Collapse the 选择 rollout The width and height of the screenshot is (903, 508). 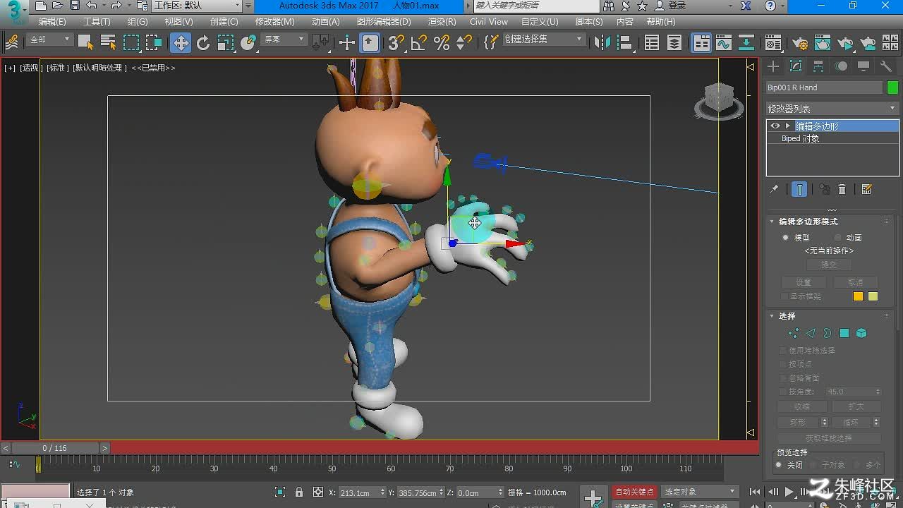click(x=772, y=316)
